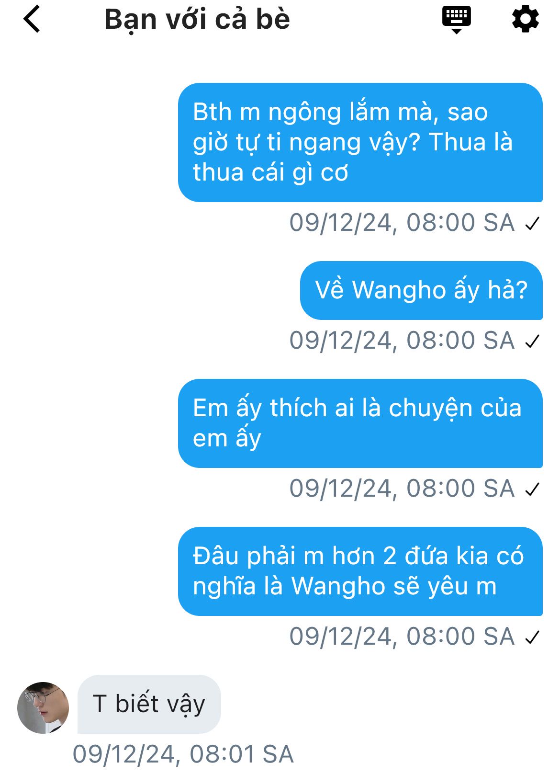
Task: Tap the back arrow icon
Action: [x=32, y=20]
